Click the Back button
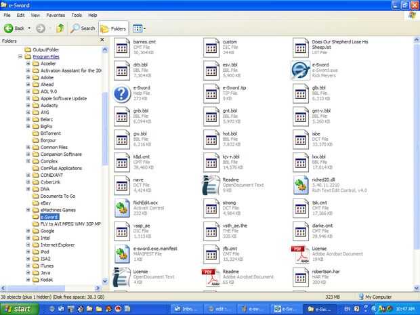The height and width of the screenshot is (315, 420). pyautogui.click(x=14, y=28)
